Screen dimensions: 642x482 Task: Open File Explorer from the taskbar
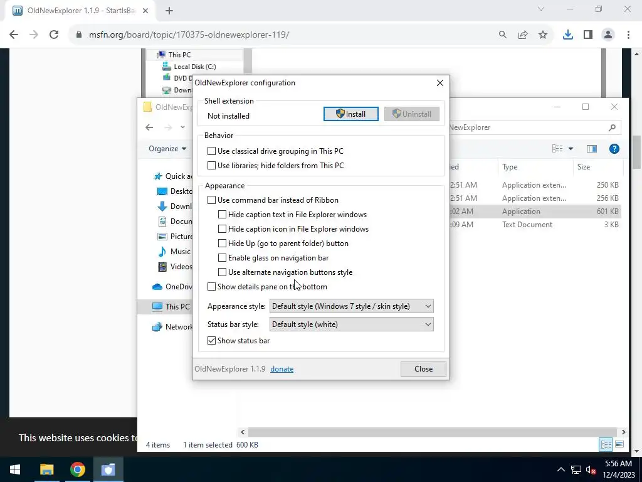[46, 469]
